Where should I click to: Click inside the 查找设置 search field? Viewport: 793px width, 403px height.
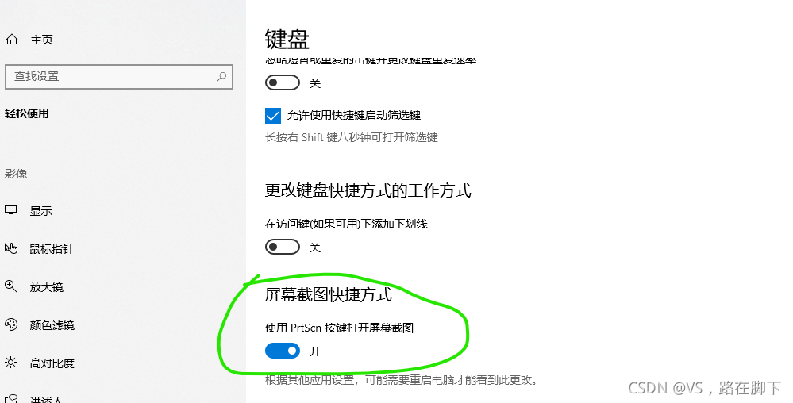tap(119, 77)
